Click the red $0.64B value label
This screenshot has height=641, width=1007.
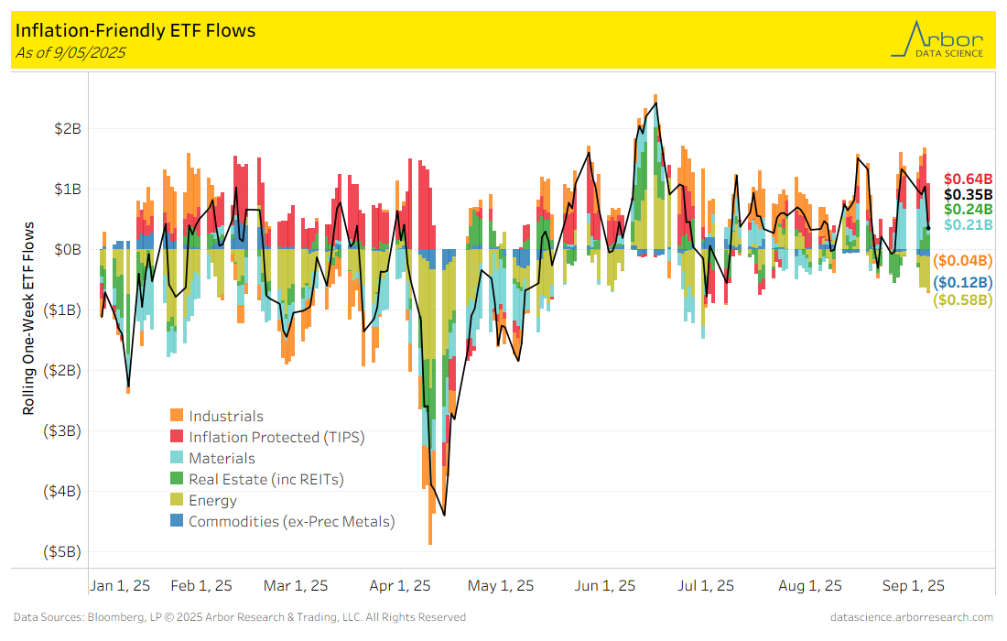tap(968, 179)
